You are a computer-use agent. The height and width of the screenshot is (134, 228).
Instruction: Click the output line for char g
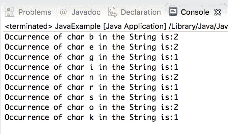point(91,57)
